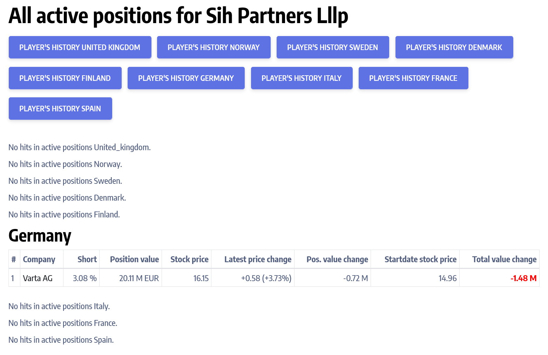Sort by Stock price header

189,259
